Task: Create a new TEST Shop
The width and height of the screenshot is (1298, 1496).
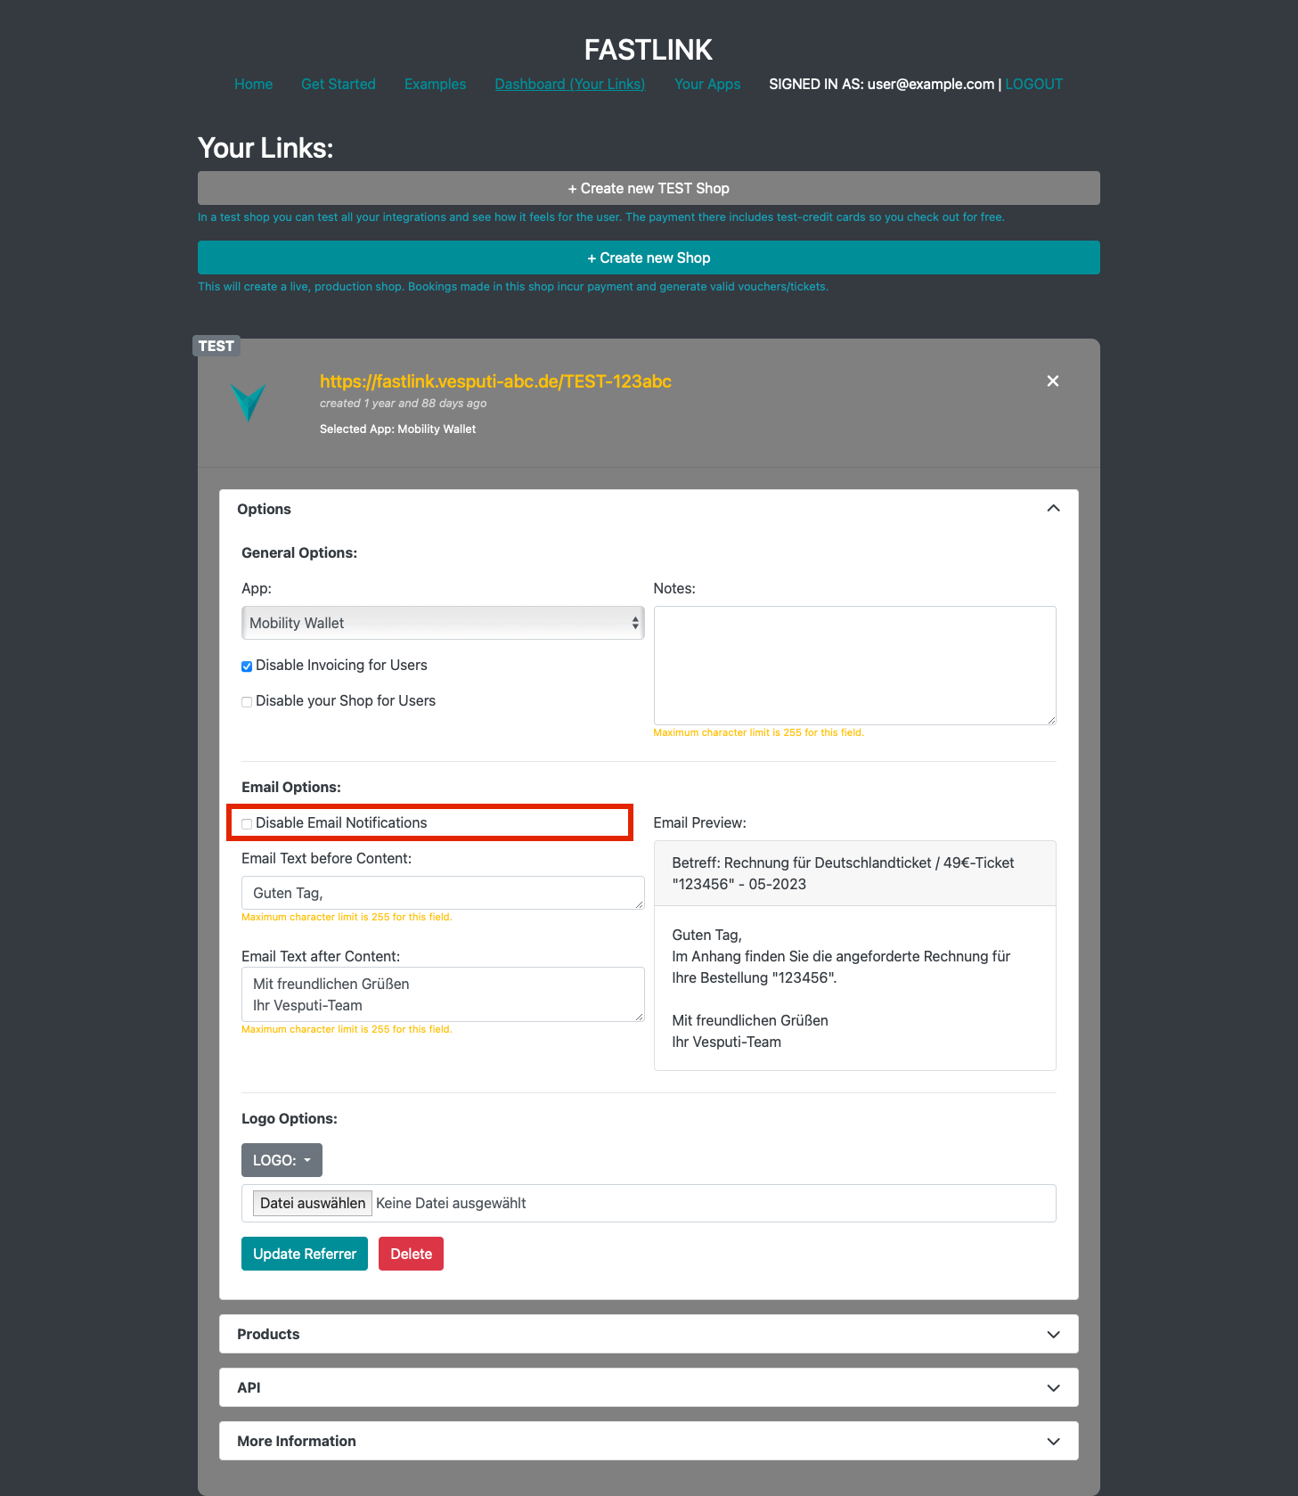Action: 649,188
